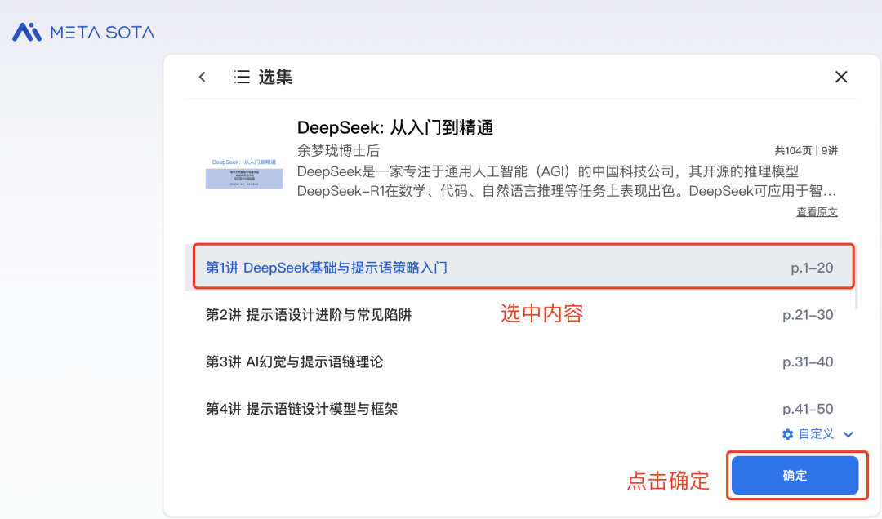Click the 选集 list icon
882x519 pixels.
click(x=242, y=77)
